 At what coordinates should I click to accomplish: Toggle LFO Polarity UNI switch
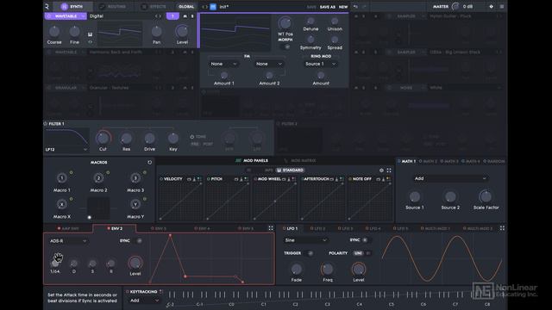point(362,253)
